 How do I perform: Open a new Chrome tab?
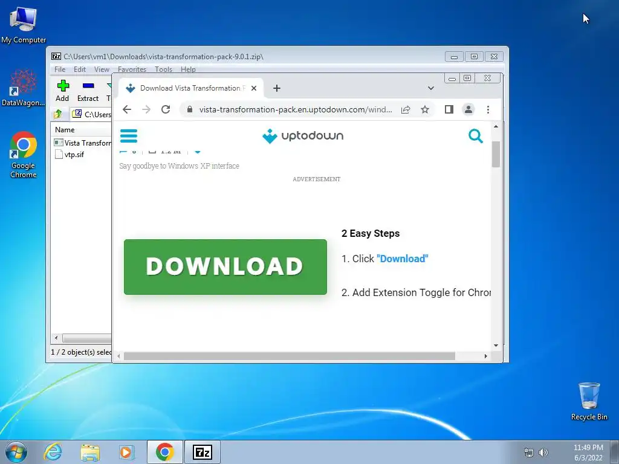[277, 88]
